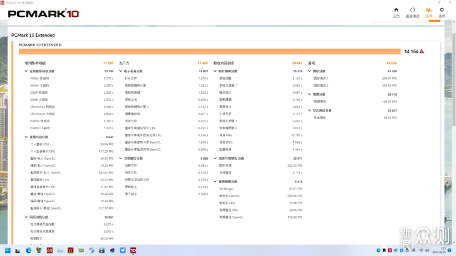Click the Chromium row with 0.349 s

click(x=72, y=106)
